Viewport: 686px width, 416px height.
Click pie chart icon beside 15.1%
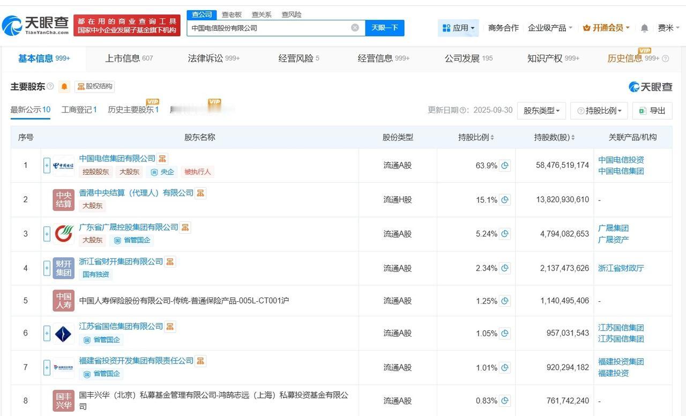pyautogui.click(x=505, y=200)
